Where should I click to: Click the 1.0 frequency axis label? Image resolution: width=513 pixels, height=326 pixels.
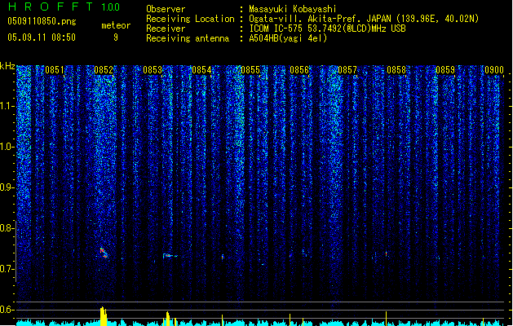coord(7,147)
